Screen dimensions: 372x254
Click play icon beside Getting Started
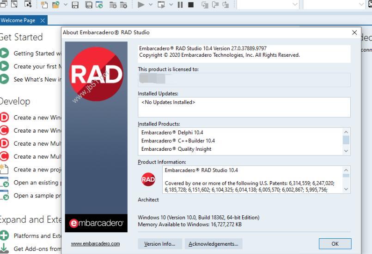(x=4, y=53)
